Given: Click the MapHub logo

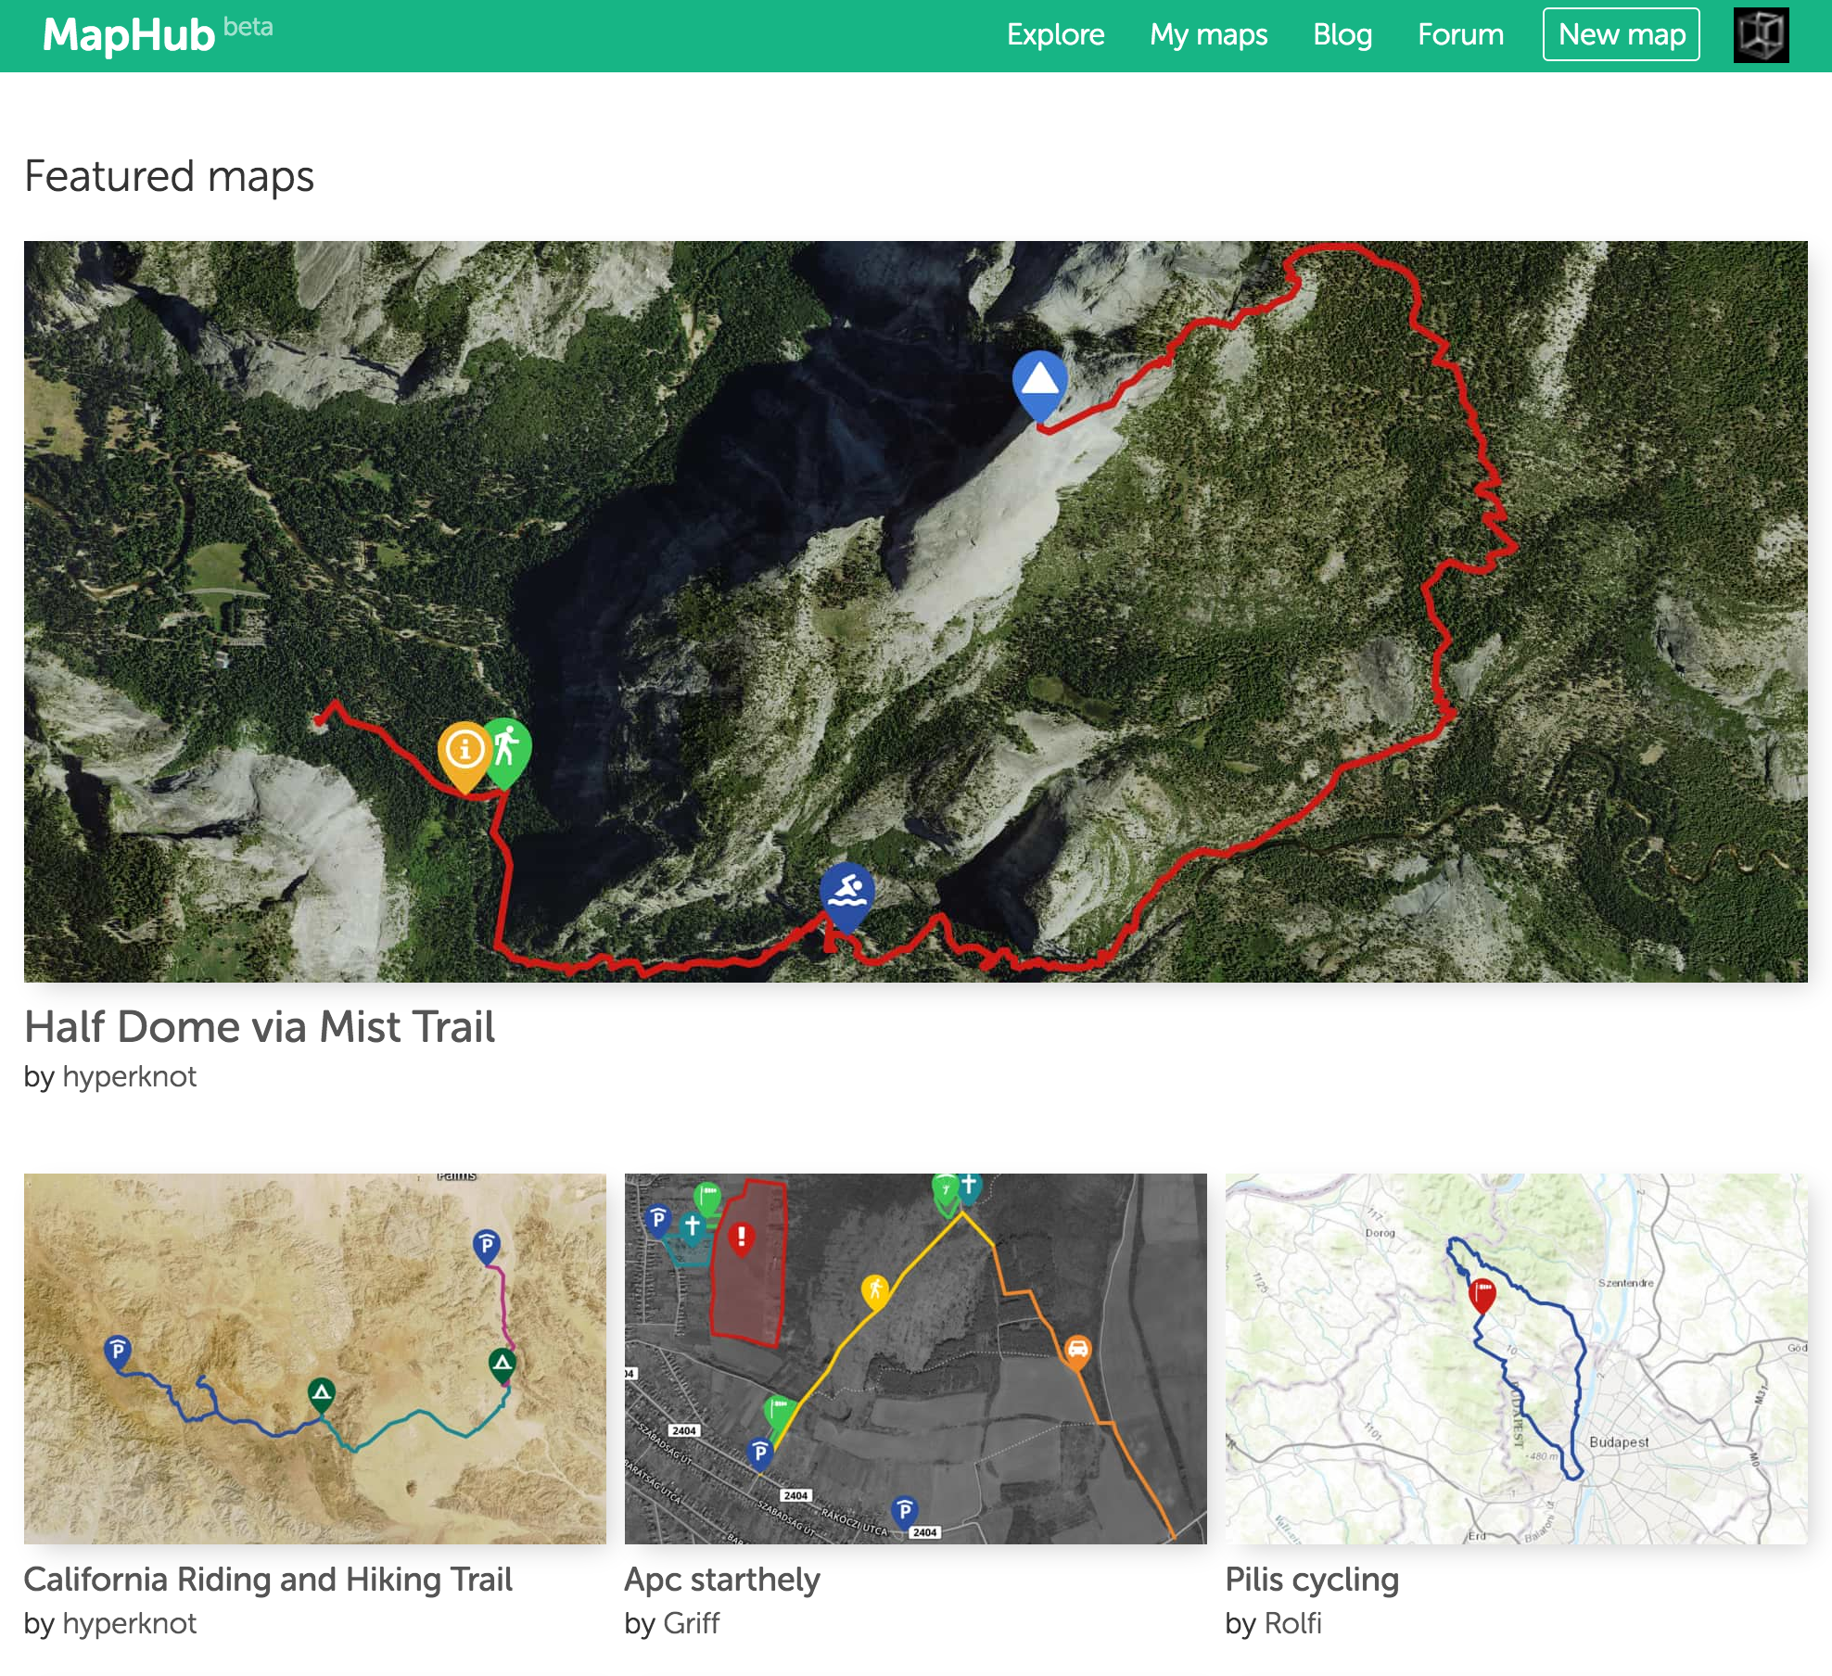Looking at the screenshot, I should (x=129, y=35).
